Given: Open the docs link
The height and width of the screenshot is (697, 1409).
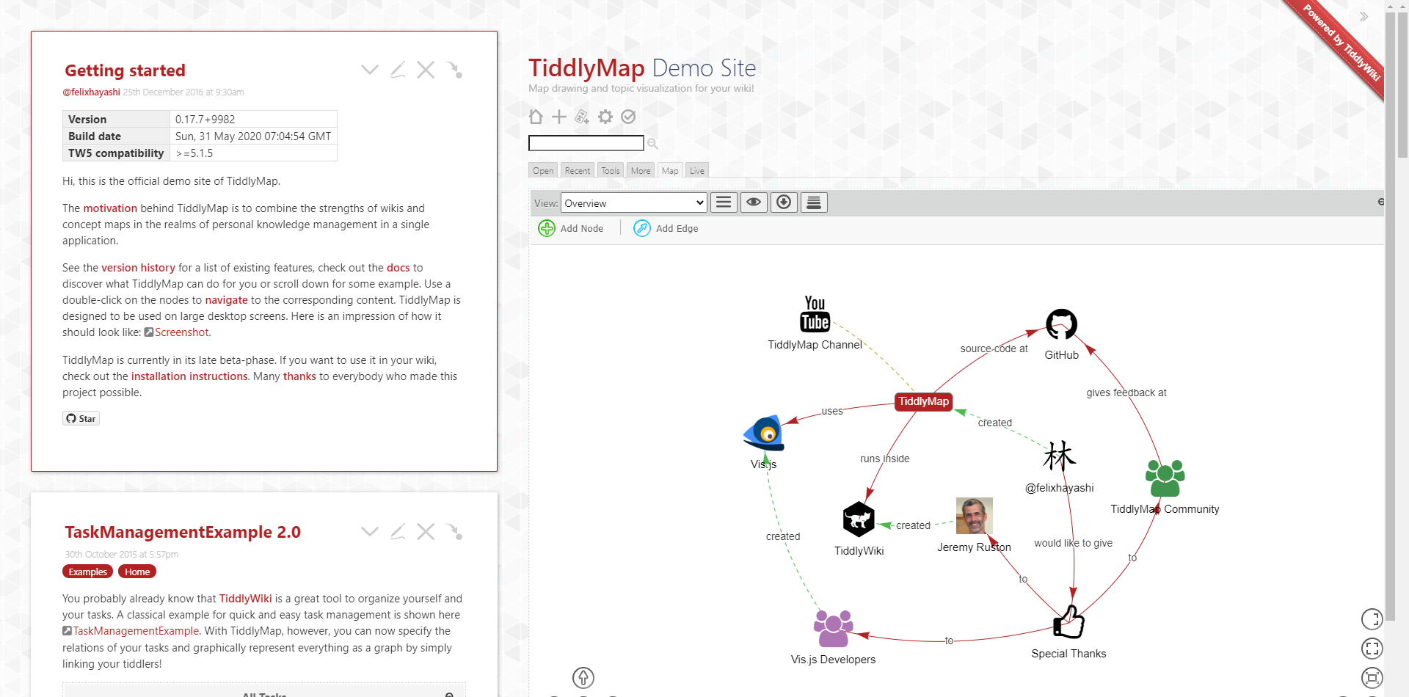Looking at the screenshot, I should [398, 268].
